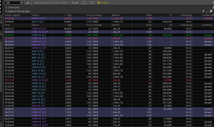Click into the VIX symbol input field
Viewport: 214px width, 127px height.
pyautogui.click(x=13, y=3)
